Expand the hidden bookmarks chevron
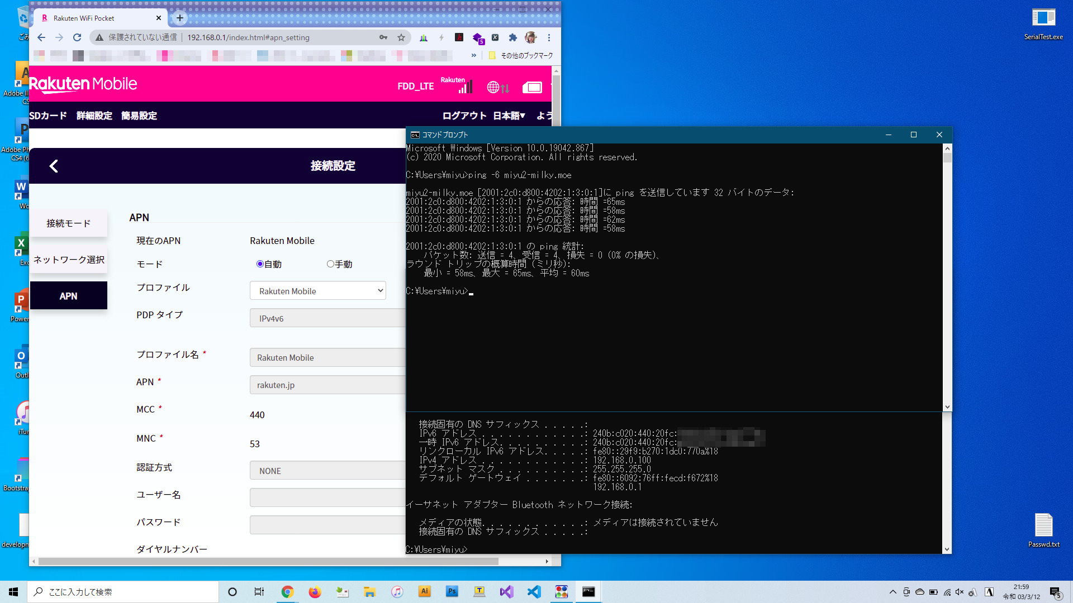 pos(474,55)
